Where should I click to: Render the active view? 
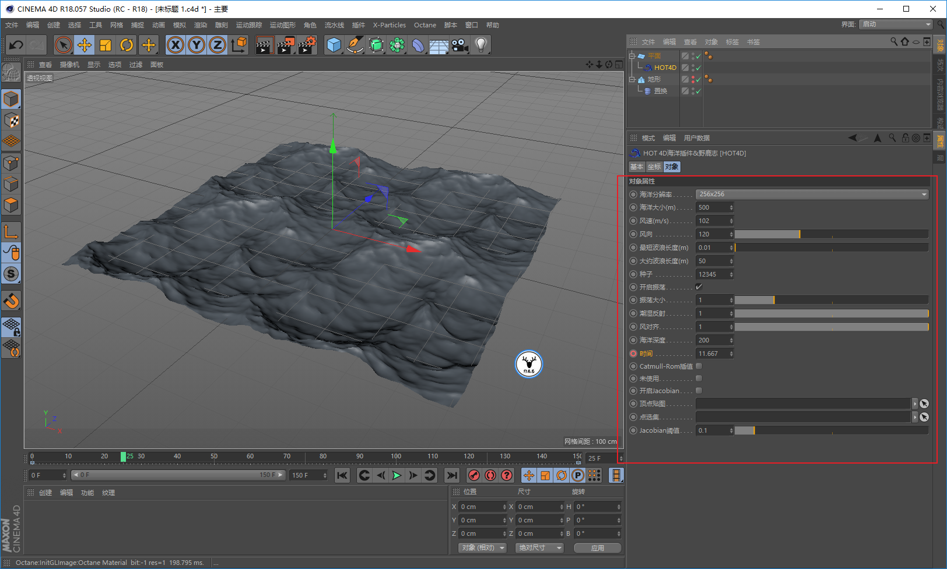[x=265, y=45]
